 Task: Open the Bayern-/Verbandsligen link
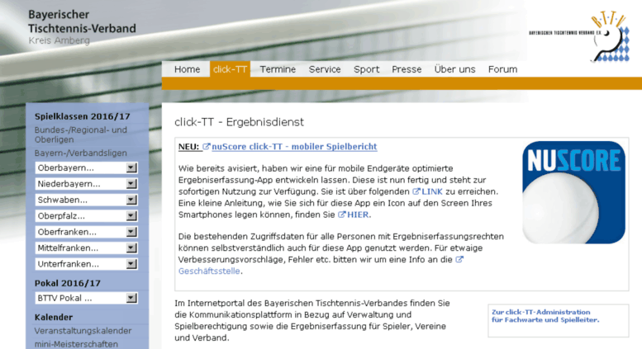pos(81,153)
